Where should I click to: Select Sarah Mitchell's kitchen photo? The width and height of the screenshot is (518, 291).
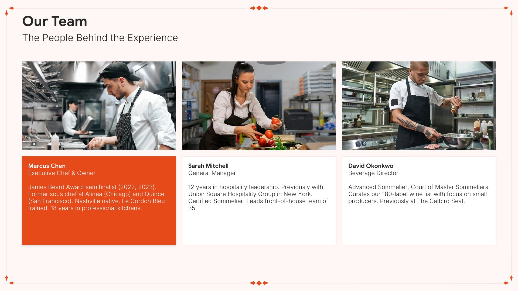coord(259,106)
